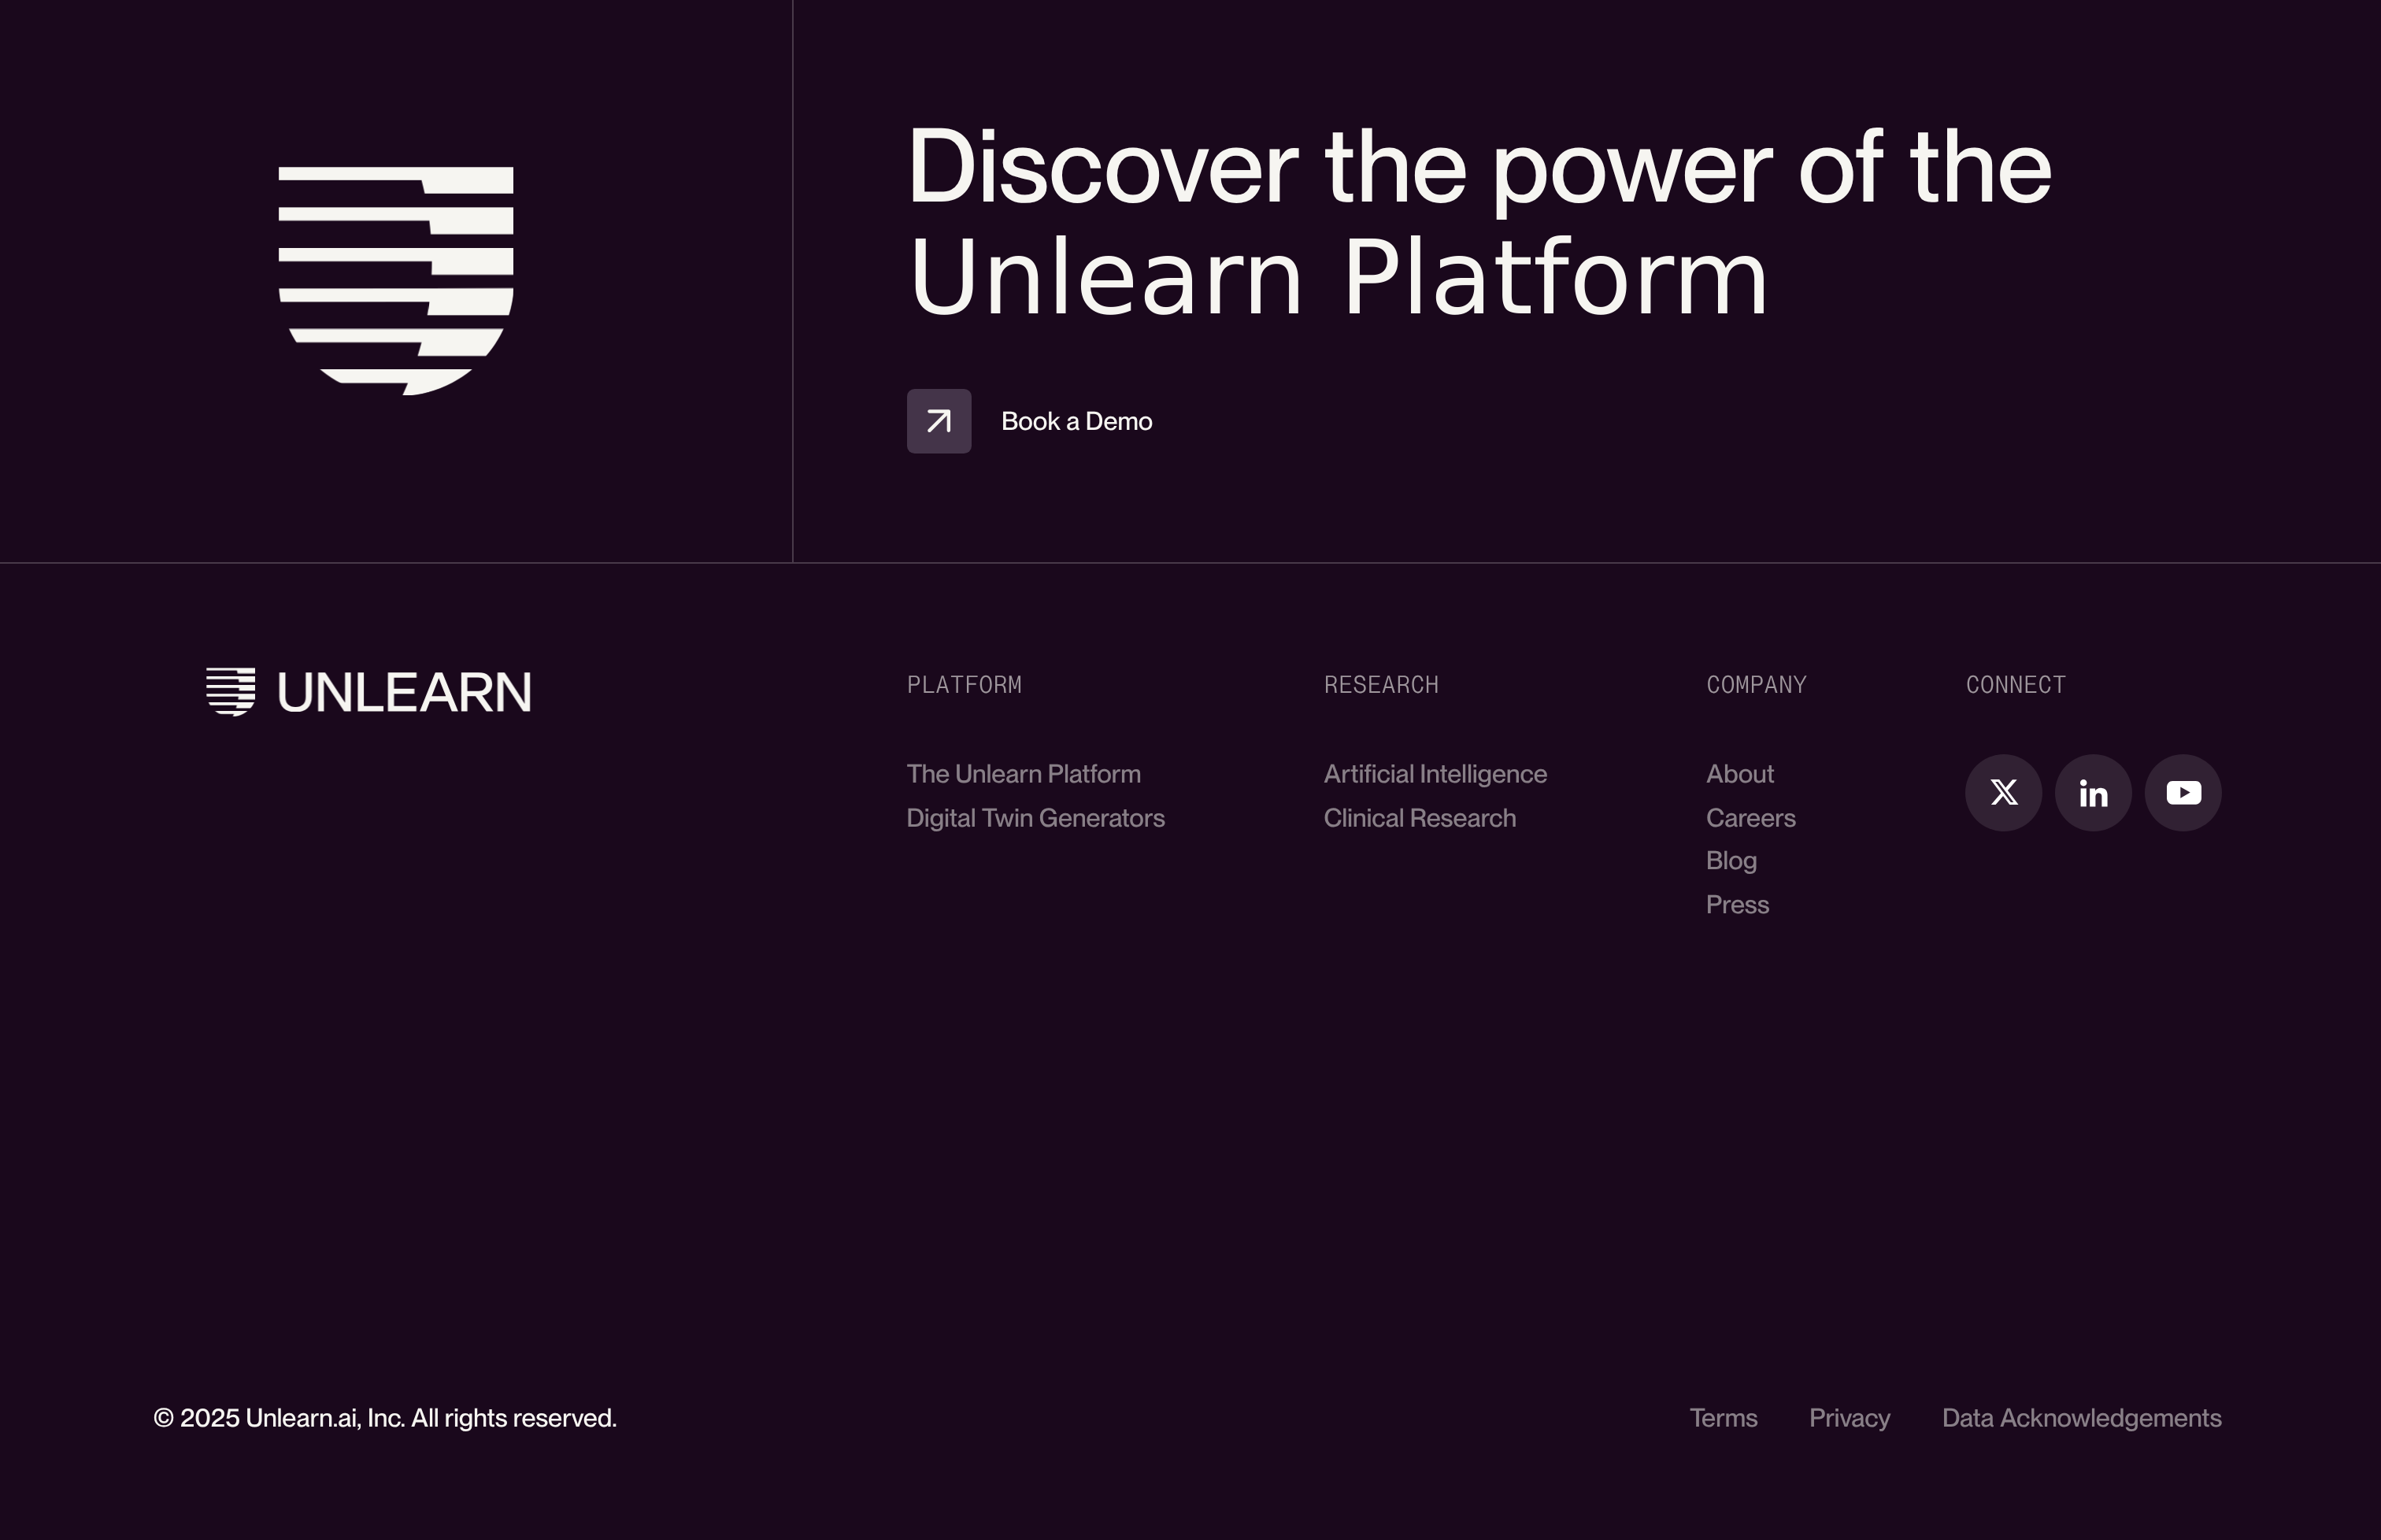Screen dimensions: 2381x1540
Task: Visit the Press link
Action: point(1737,905)
